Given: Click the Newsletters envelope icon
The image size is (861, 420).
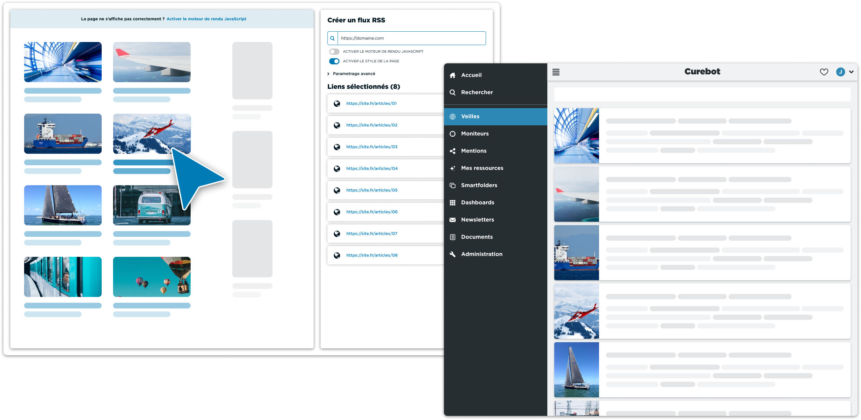Looking at the screenshot, I should point(453,220).
